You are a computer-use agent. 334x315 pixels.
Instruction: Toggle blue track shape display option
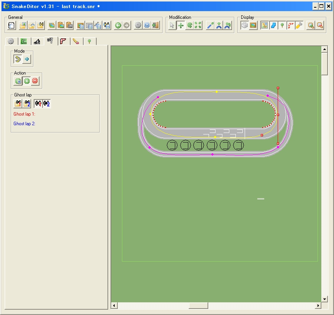pyautogui.click(x=273, y=25)
